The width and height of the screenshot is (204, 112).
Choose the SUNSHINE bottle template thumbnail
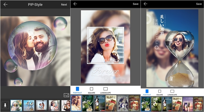pyautogui.click(x=188, y=104)
